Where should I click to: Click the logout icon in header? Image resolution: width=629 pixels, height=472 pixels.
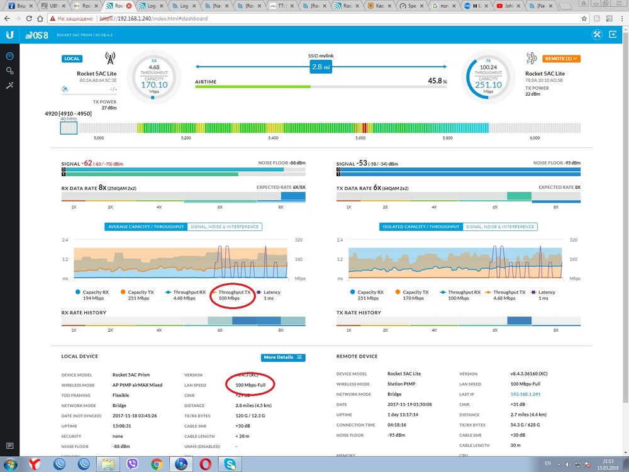614,34
